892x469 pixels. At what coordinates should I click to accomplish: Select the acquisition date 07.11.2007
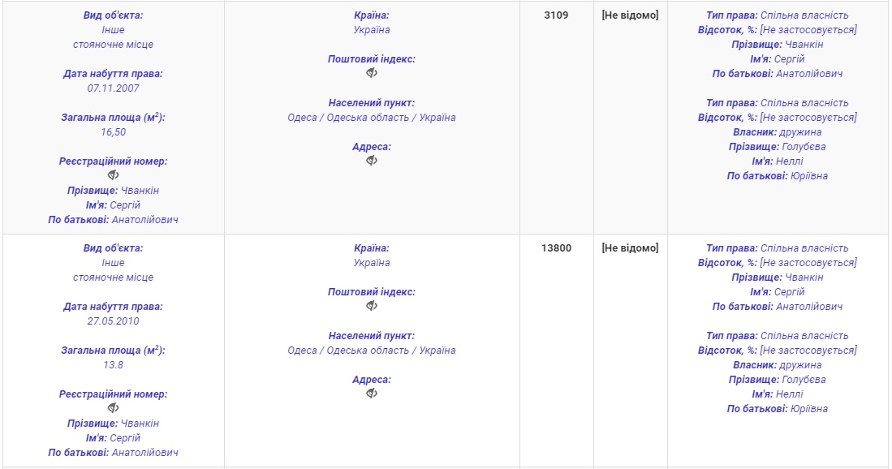tap(114, 88)
